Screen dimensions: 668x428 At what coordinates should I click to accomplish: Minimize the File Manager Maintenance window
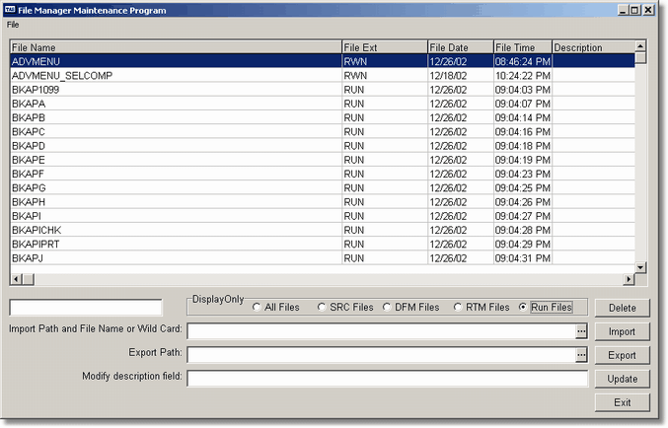pos(623,10)
